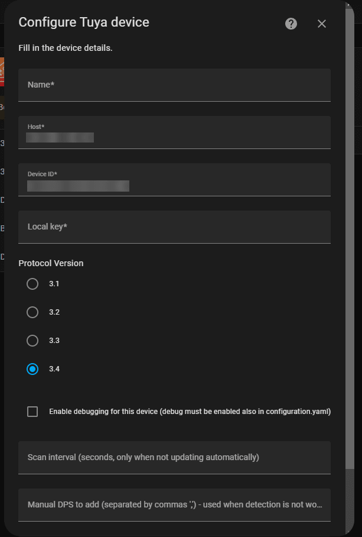Click the 'Enable debugging for this device' label text
Image resolution: width=362 pixels, height=537 pixels.
189,412
